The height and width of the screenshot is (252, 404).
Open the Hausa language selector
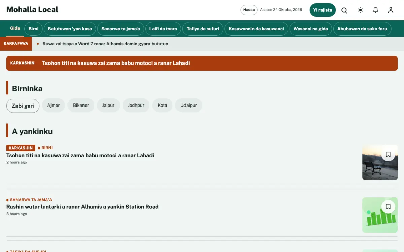[249, 10]
